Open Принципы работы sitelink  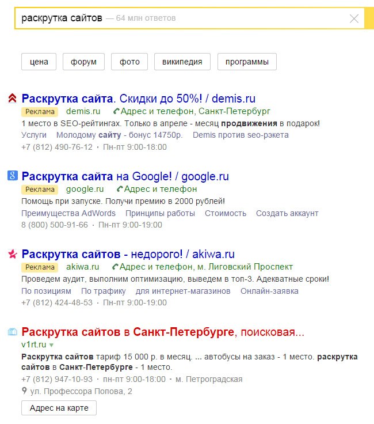(x=160, y=213)
